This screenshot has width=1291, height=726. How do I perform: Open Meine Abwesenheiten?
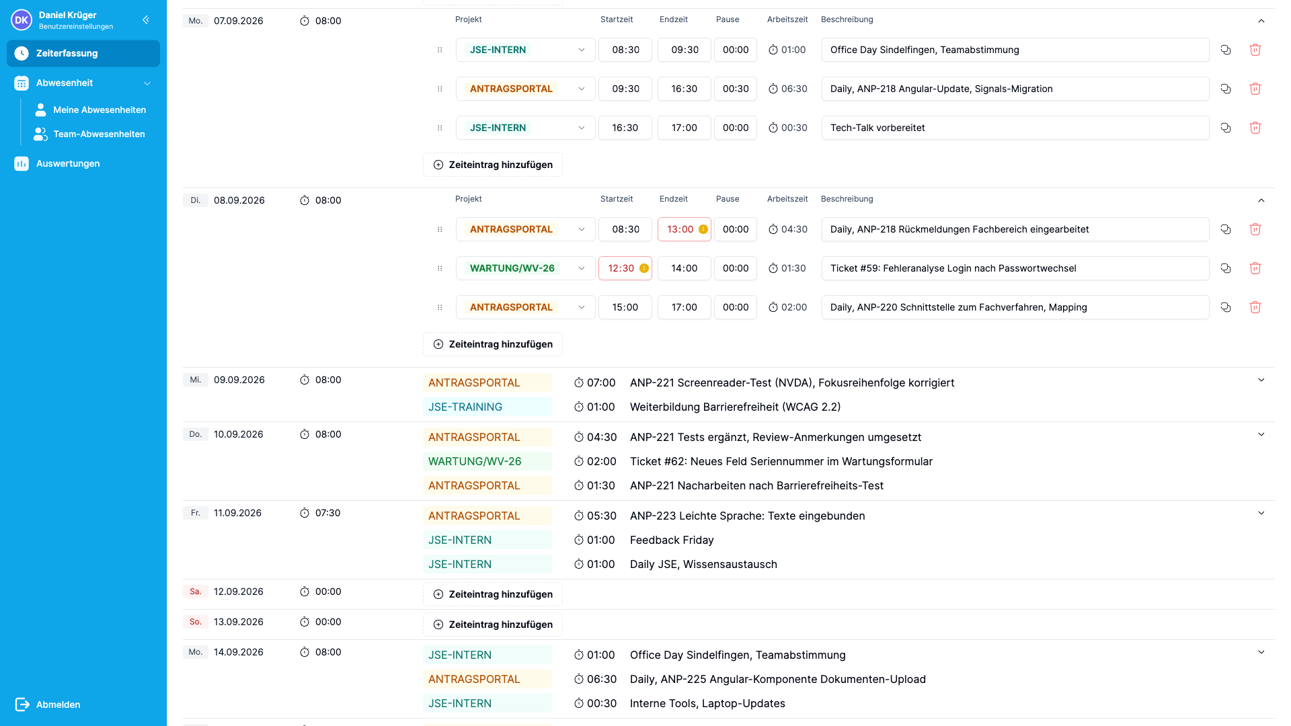coord(90,110)
